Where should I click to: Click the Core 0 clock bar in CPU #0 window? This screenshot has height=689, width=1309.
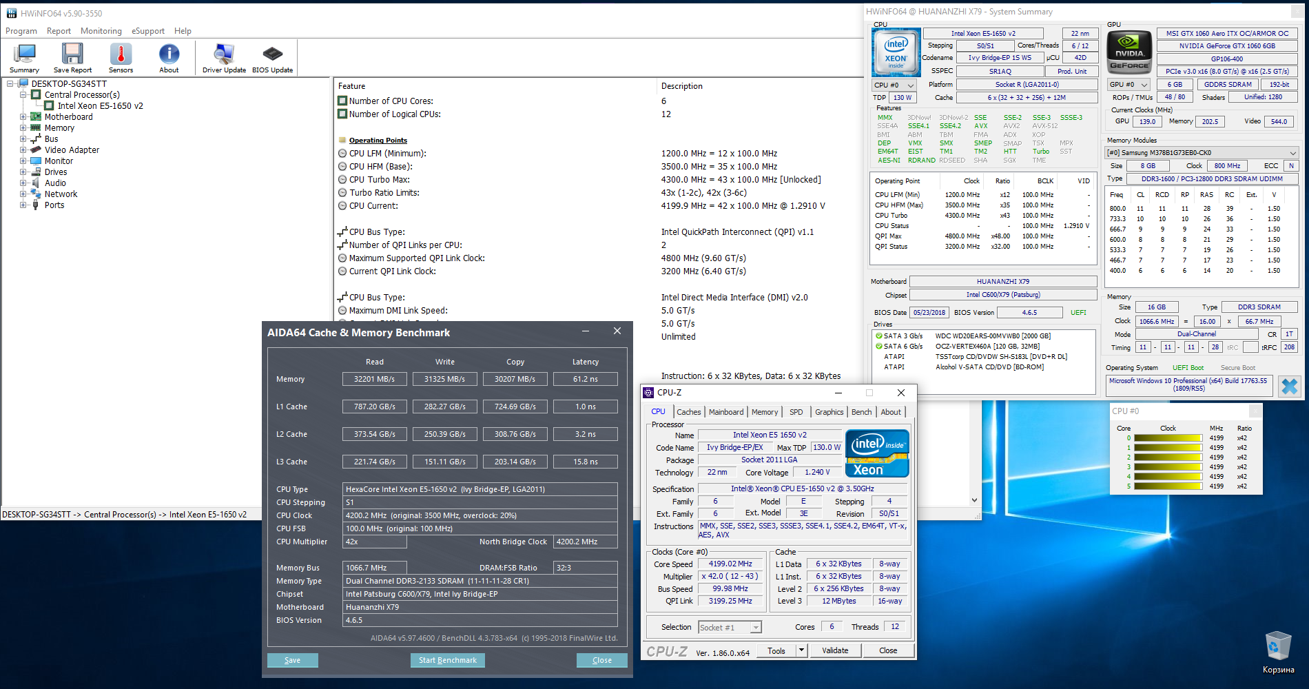[x=1168, y=438]
